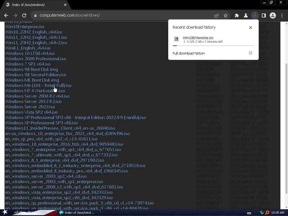Click the taskbar clock showing 10:05 AM
288x216 pixels.
pyautogui.click(x=278, y=213)
